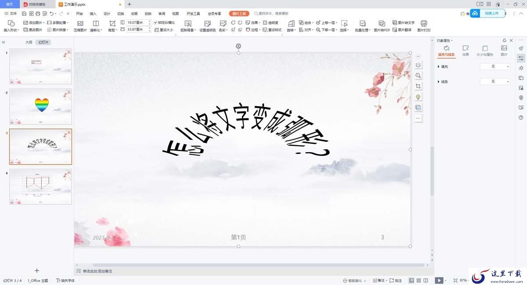Viewport: 527px width, 285px height.
Task: Select the 图片工具 Picture Tools tab
Action: click(239, 14)
